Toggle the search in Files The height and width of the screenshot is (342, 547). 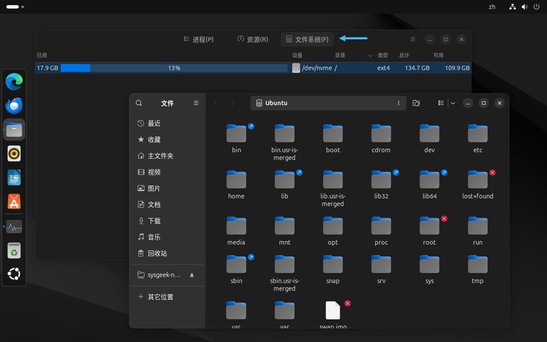[138, 103]
